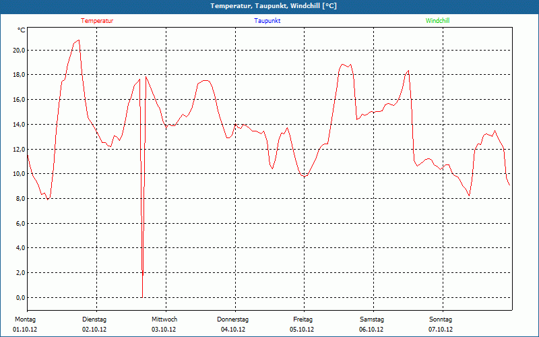Click the 14,0 y-axis value
The image size is (539, 337).
pyautogui.click(x=19, y=125)
